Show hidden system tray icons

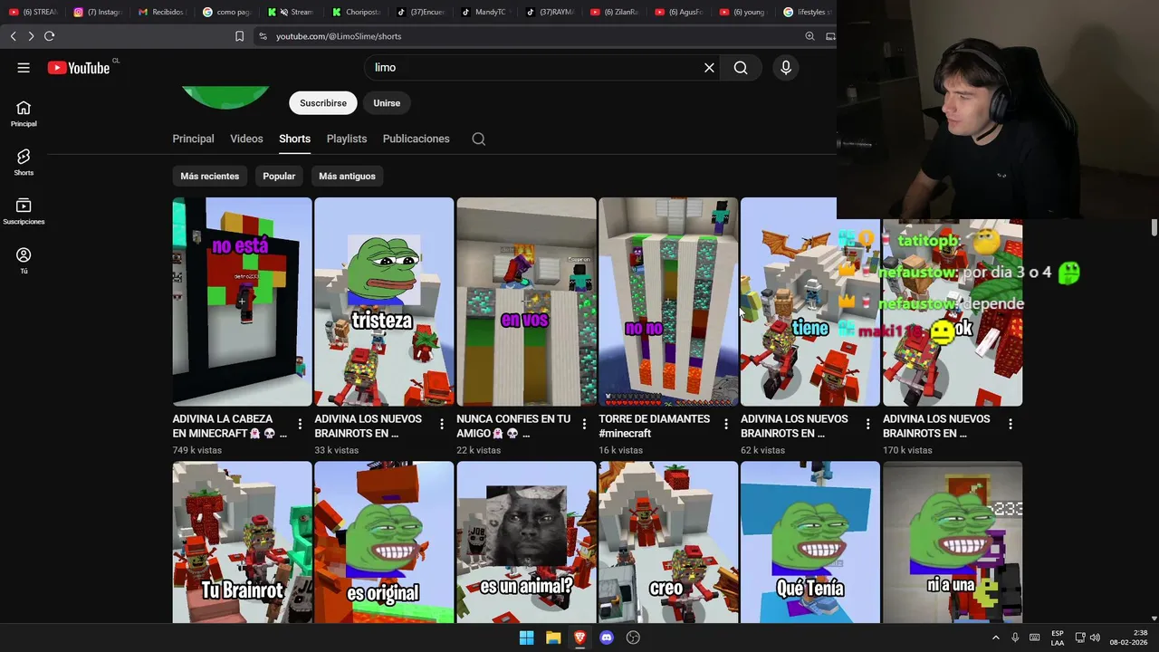tap(996, 638)
